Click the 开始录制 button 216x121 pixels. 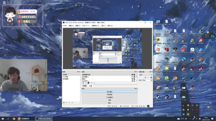click(x=110, y=95)
